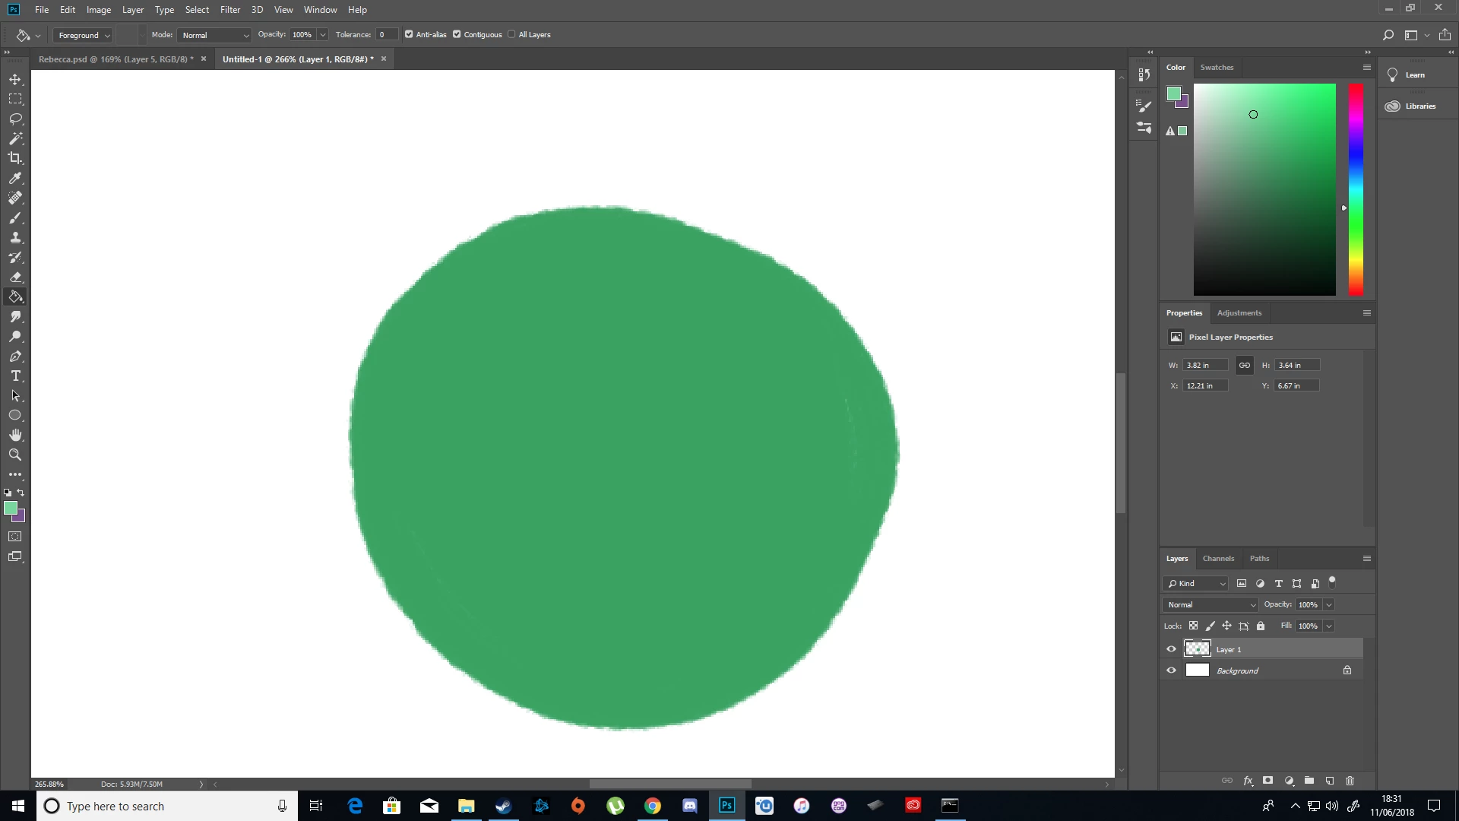The image size is (1459, 821).
Task: Open the Mode dropdown set to Normal
Action: click(x=215, y=35)
